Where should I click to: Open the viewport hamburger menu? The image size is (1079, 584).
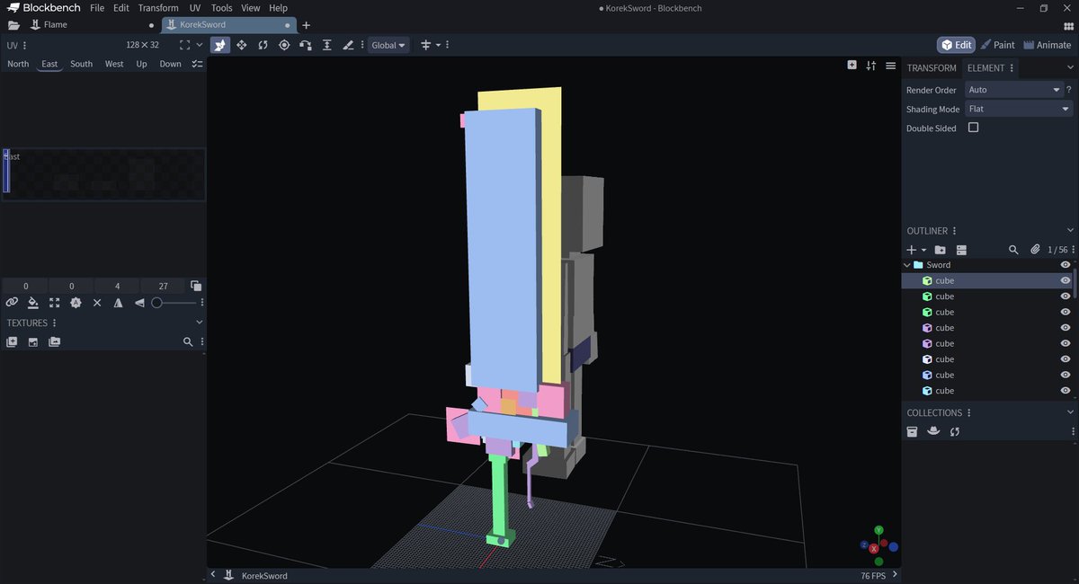[x=890, y=65]
